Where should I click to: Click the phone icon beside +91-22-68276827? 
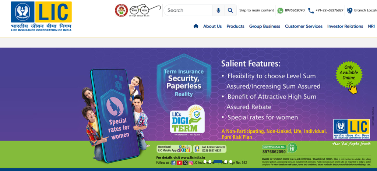(x=311, y=11)
